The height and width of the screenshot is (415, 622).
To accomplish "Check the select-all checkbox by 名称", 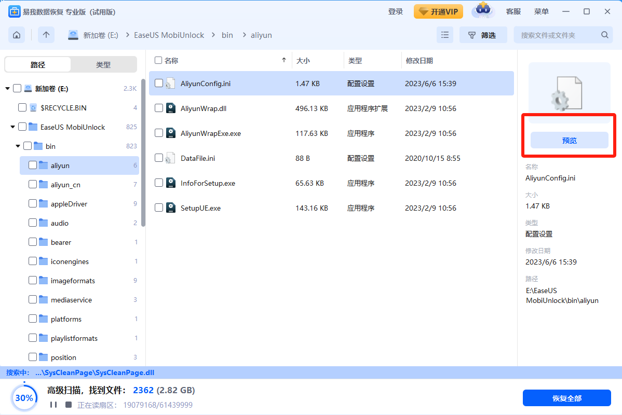I will point(158,60).
